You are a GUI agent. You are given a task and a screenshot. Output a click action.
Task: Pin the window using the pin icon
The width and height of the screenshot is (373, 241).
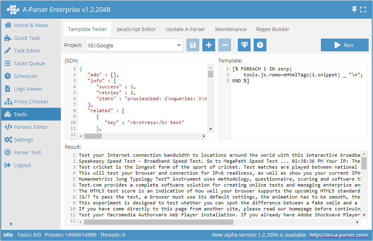[354, 9]
